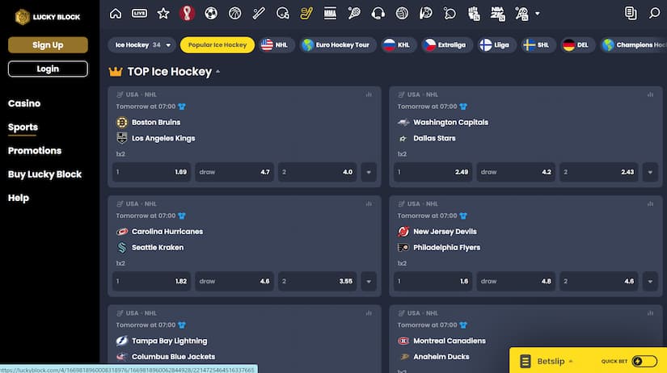Select the basketball icon

tap(234, 14)
